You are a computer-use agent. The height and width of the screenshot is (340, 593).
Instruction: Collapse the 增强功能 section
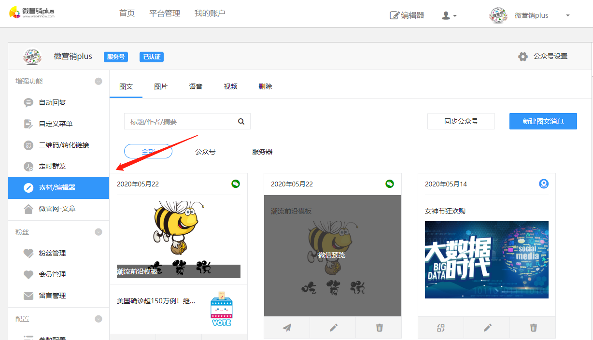[99, 81]
